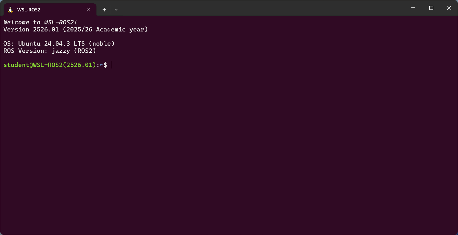Screen dimensions: 458x235
Task: Close the terminal window
Action: [x=449, y=8]
